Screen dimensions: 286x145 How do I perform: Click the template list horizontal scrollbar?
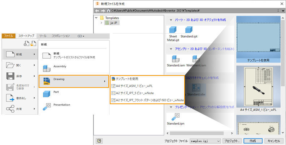(196, 133)
